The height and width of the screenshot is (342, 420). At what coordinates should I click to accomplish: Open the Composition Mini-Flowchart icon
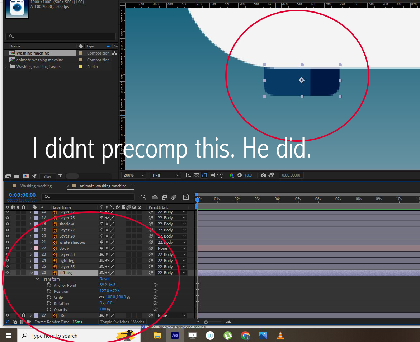click(x=143, y=197)
